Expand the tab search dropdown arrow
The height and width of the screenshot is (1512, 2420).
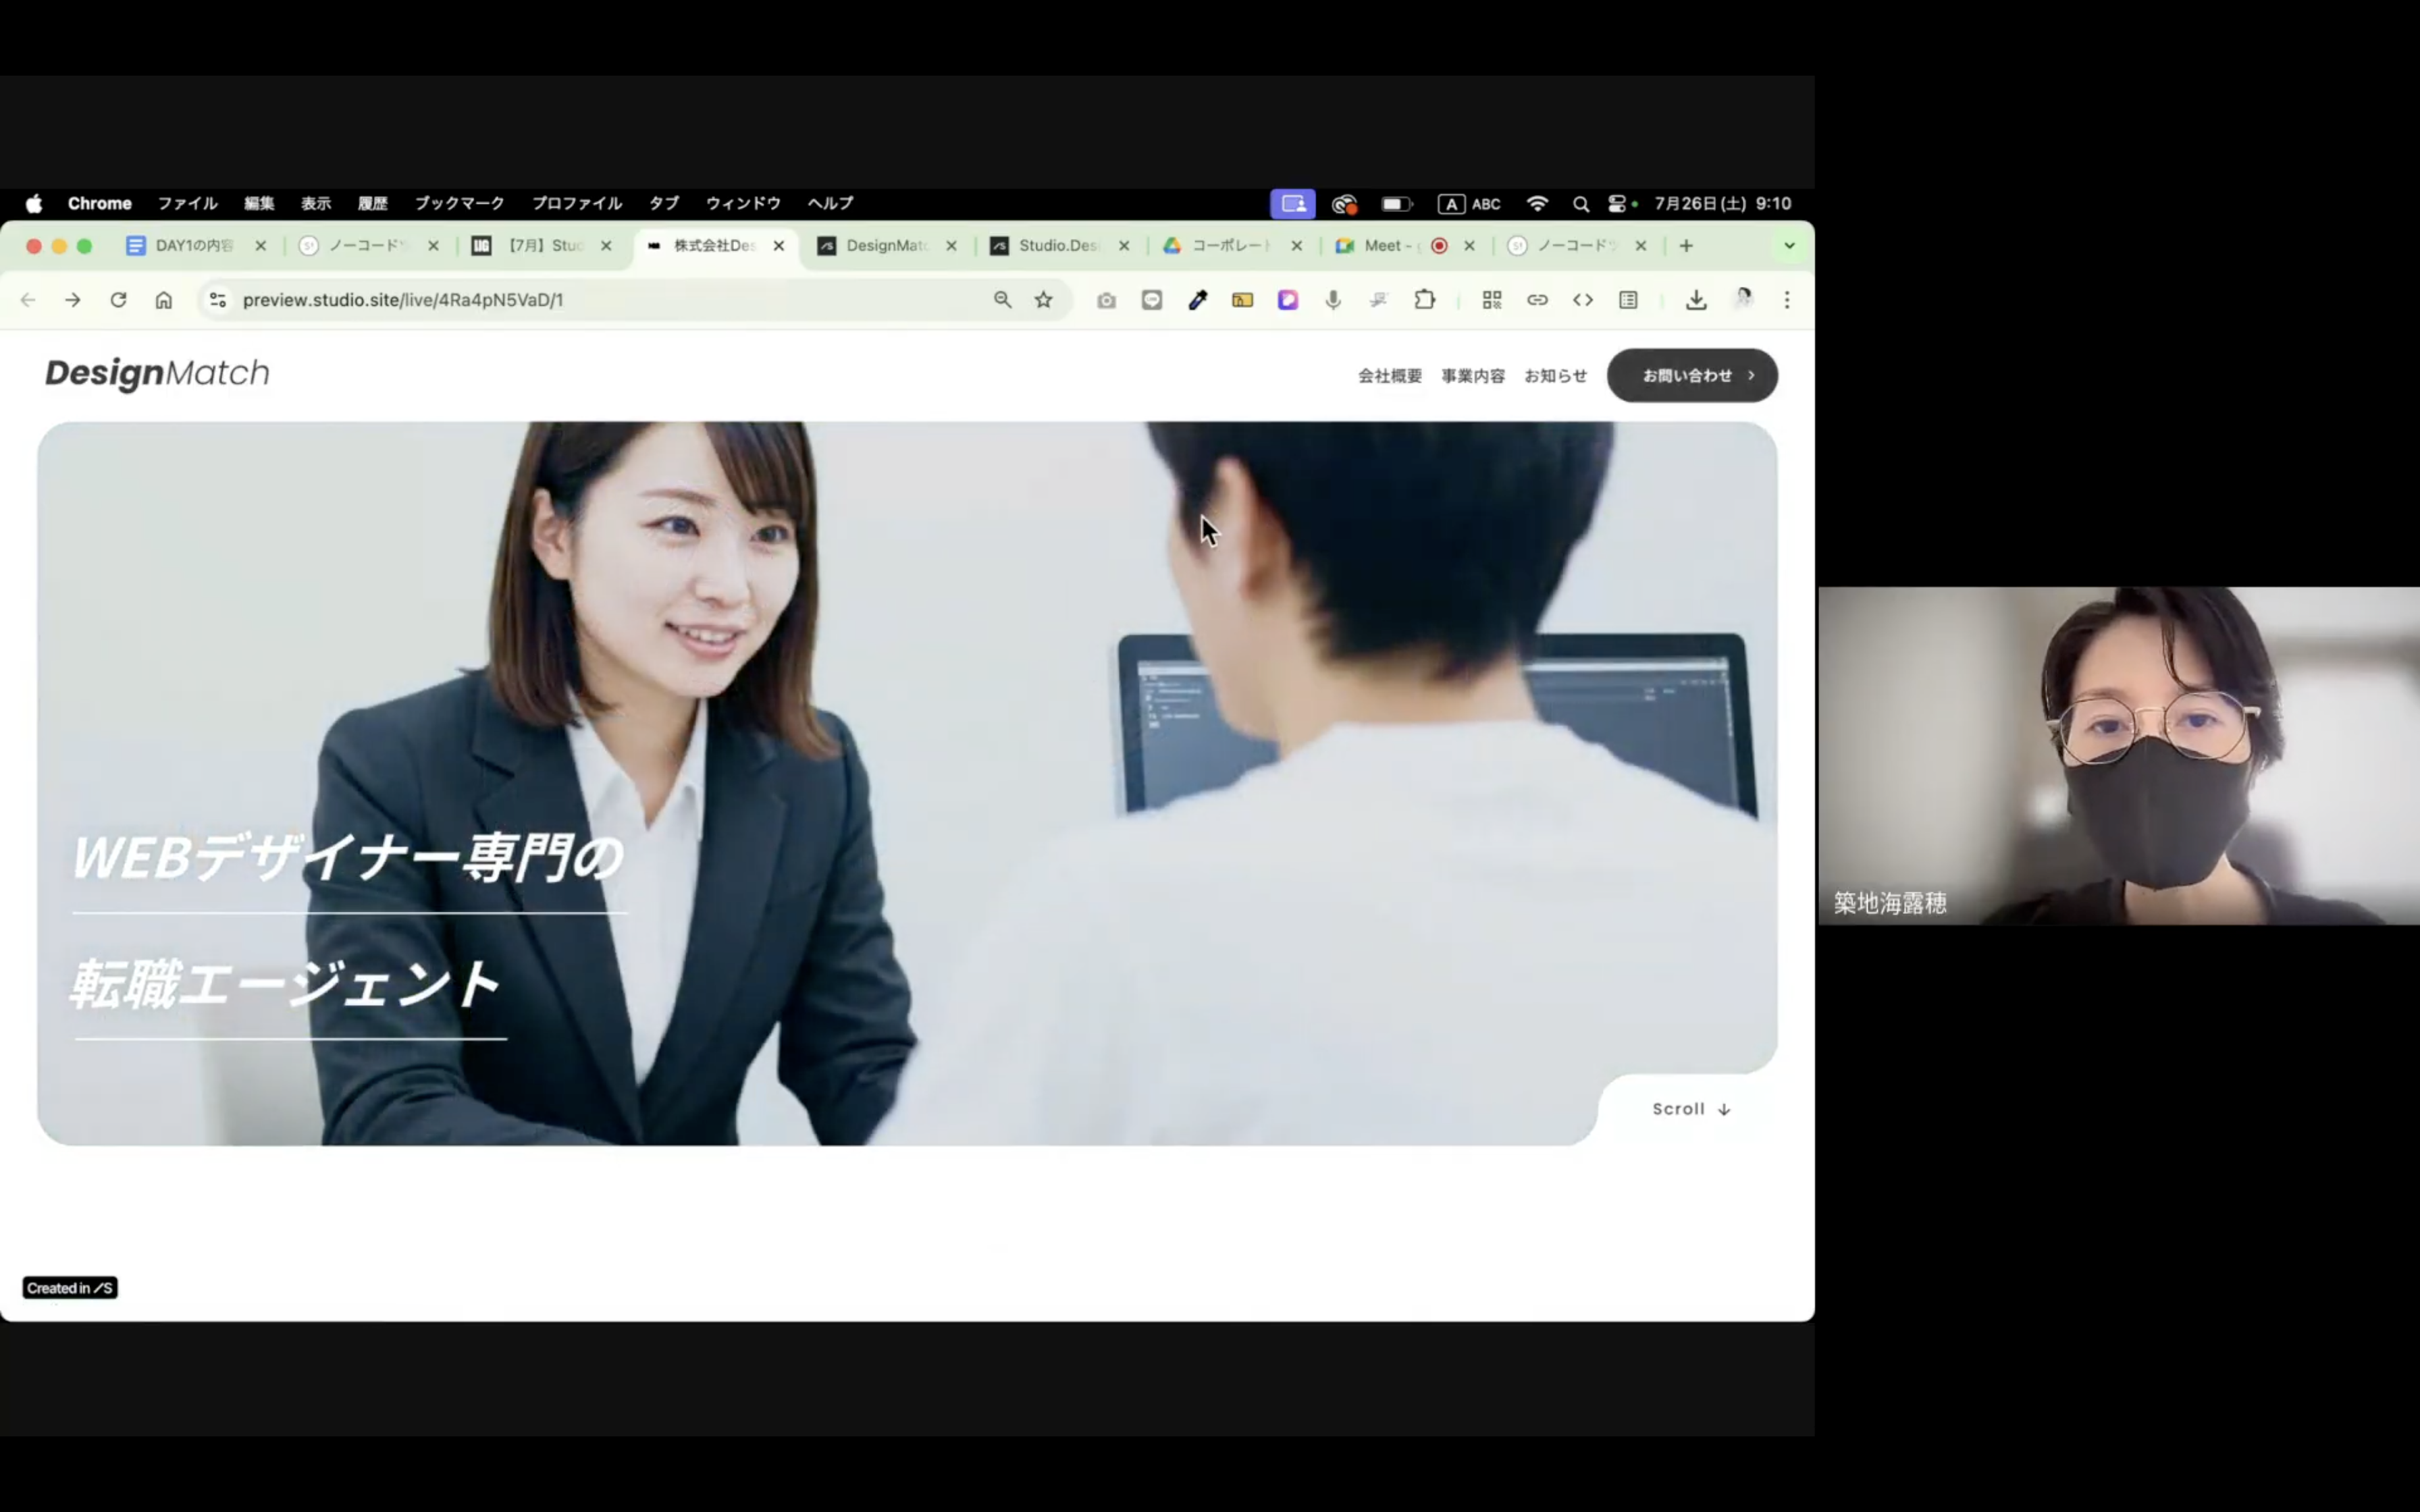point(1789,246)
